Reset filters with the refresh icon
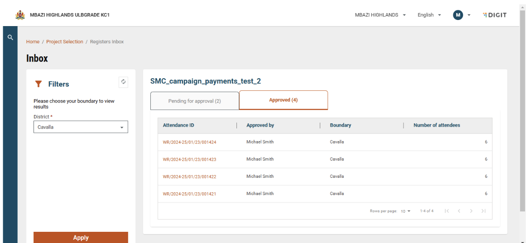This screenshot has width=526, height=243. point(123,82)
